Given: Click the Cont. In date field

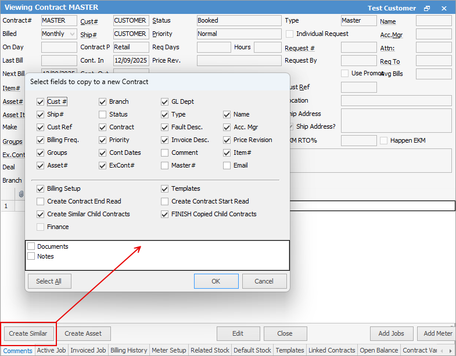Looking at the screenshot, I should (x=131, y=60).
